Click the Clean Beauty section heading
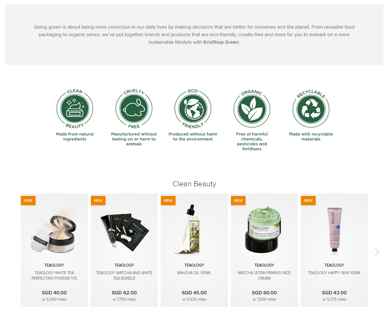 (194, 184)
